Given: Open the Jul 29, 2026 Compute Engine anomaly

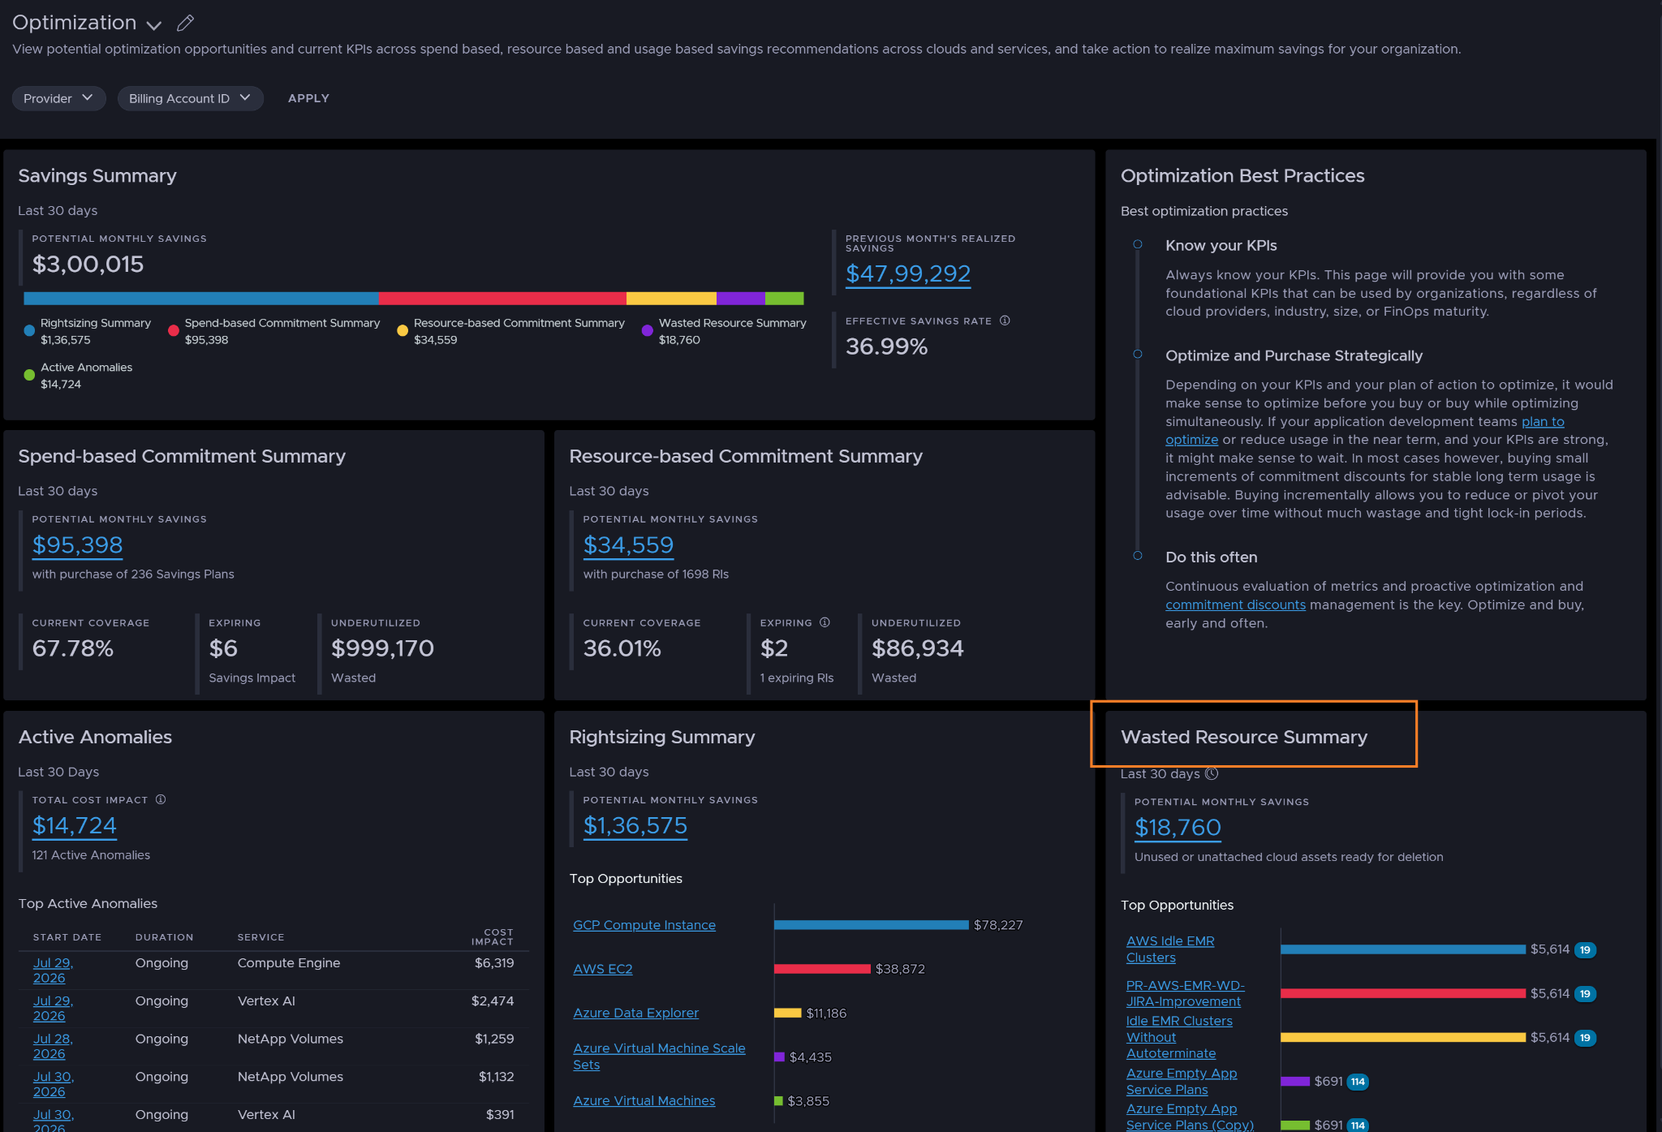Looking at the screenshot, I should click(53, 971).
